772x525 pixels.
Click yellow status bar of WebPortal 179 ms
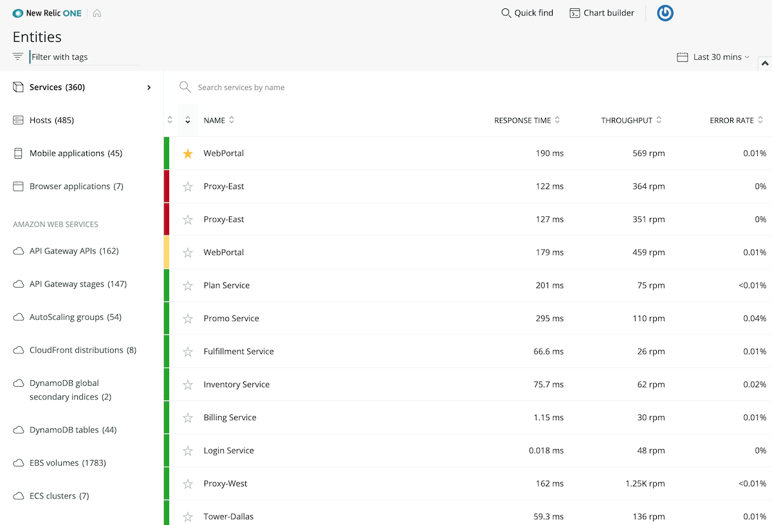pyautogui.click(x=167, y=252)
